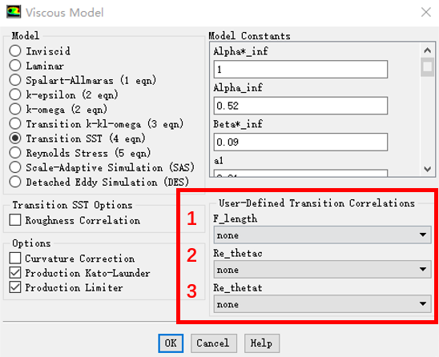Screen dimensions: 439x357
Task: Turn on Curvature Correction option
Action: point(15,258)
